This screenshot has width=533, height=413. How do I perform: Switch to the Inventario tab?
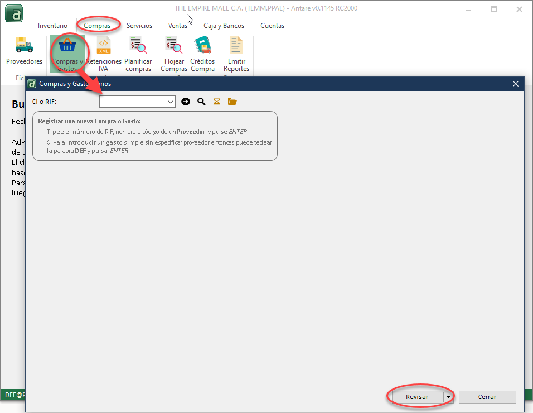point(52,25)
